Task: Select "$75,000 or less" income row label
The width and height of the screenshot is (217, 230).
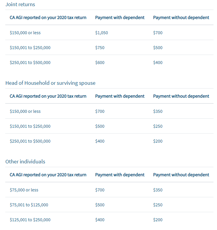Action: (x=24, y=190)
